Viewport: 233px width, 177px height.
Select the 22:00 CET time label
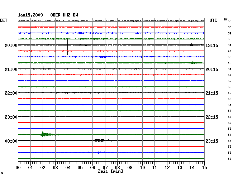pos(11,93)
